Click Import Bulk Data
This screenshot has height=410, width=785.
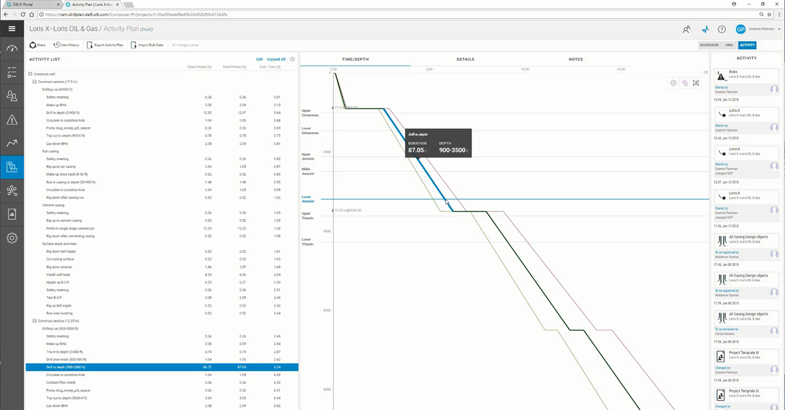click(147, 45)
